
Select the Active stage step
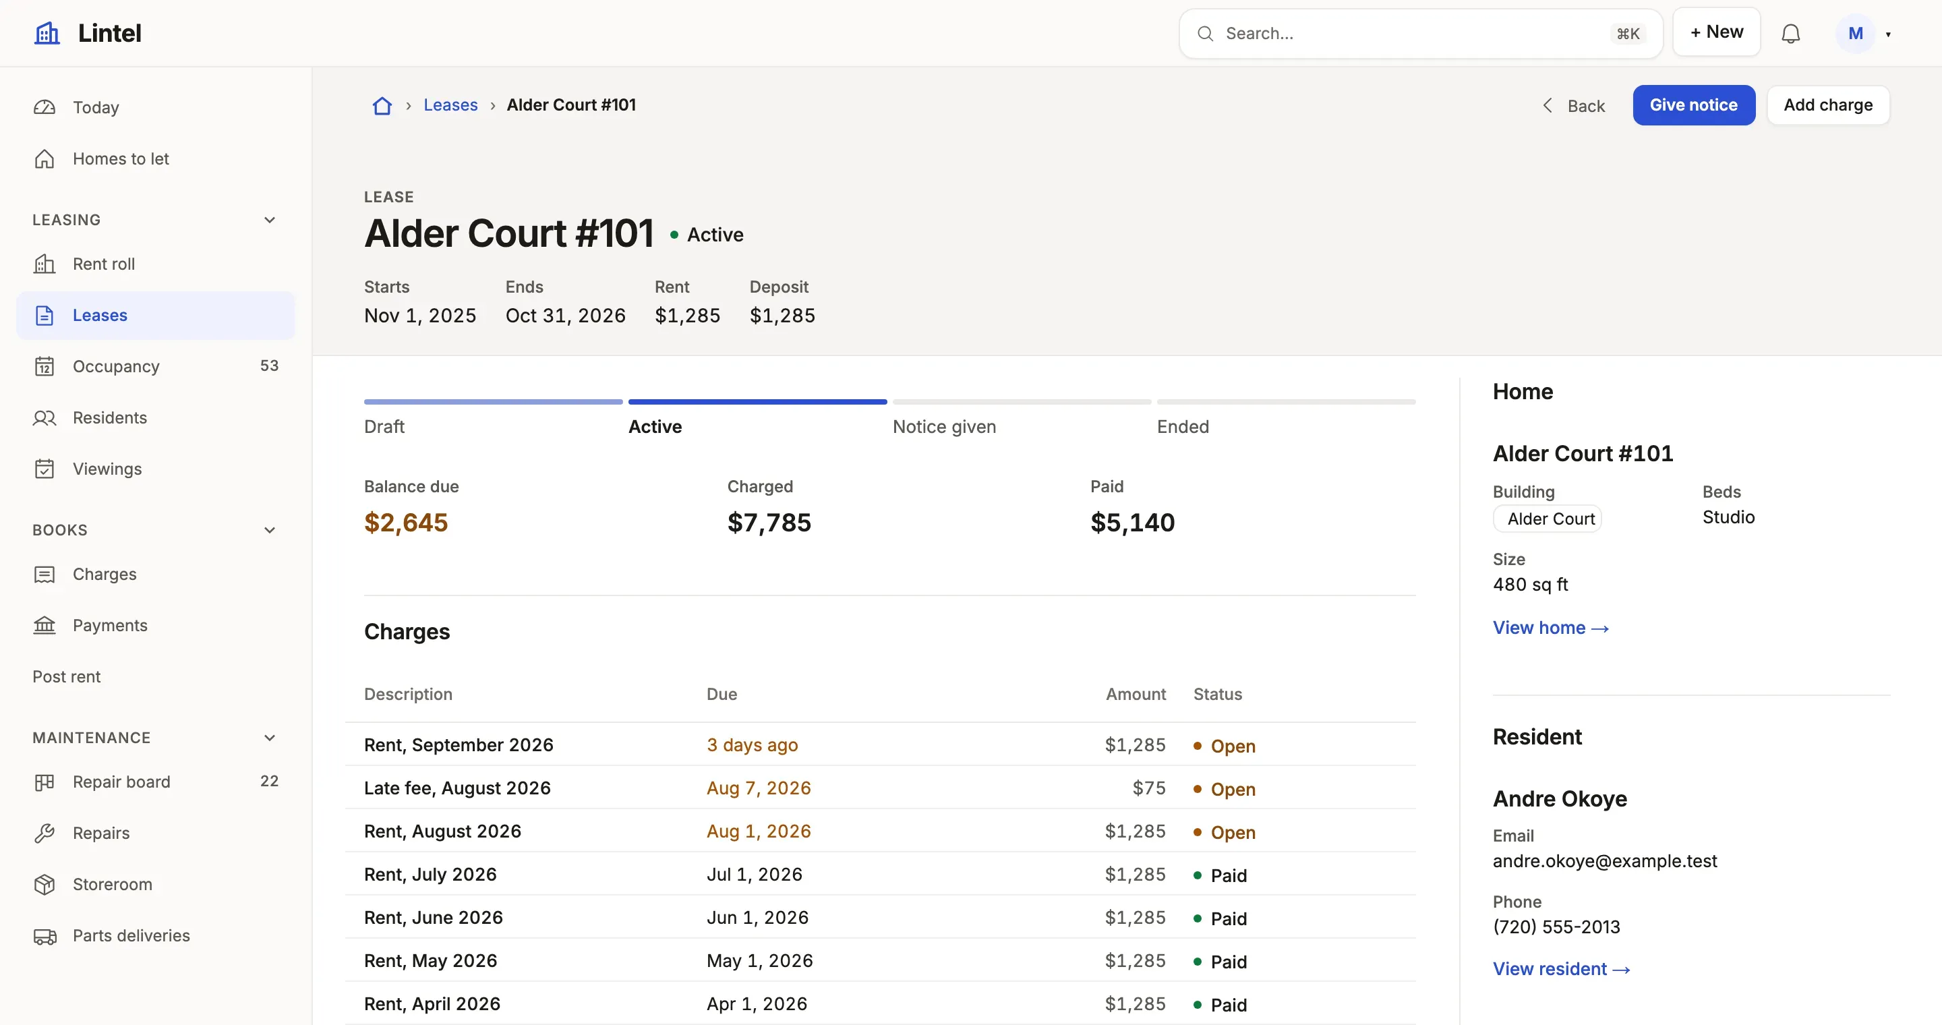757,418
